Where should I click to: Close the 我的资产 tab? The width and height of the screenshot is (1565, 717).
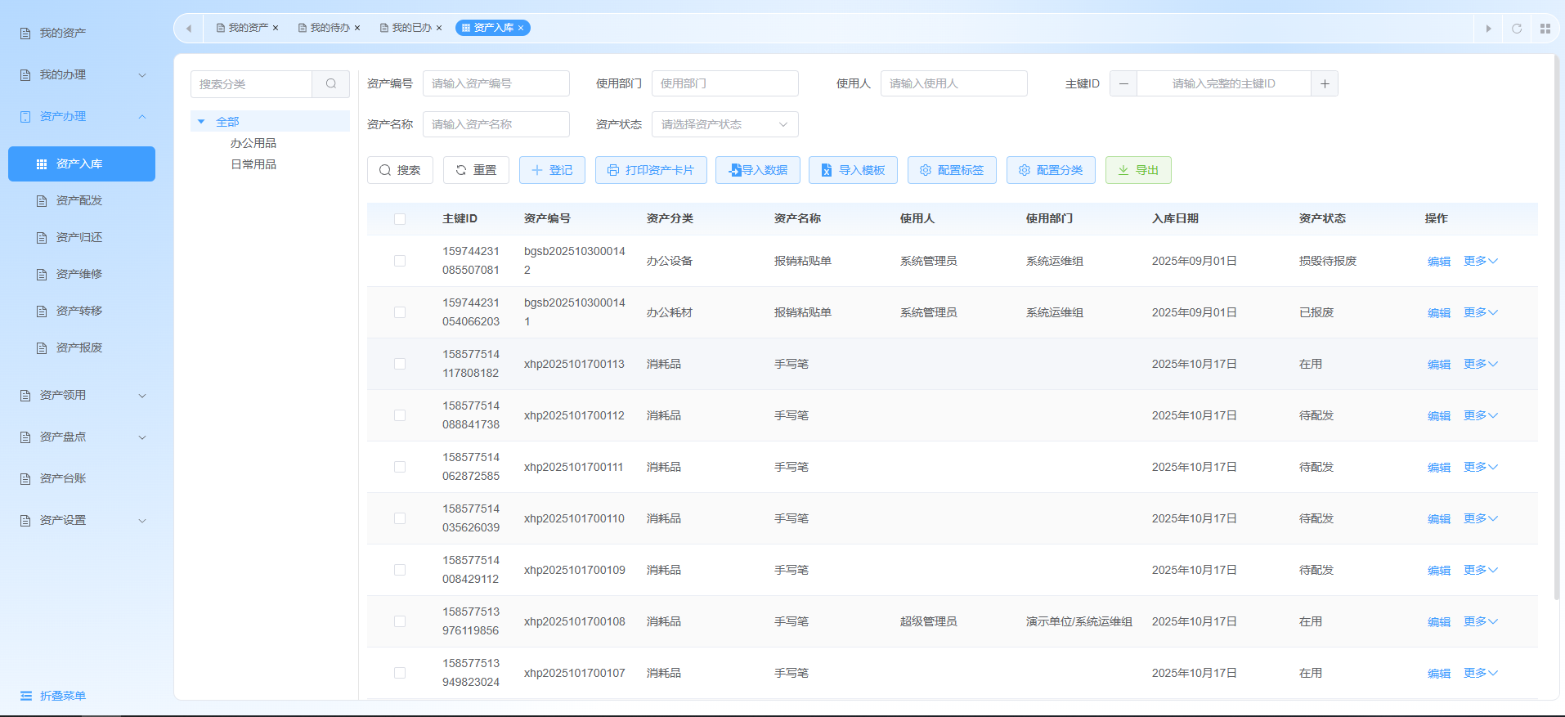click(x=276, y=28)
